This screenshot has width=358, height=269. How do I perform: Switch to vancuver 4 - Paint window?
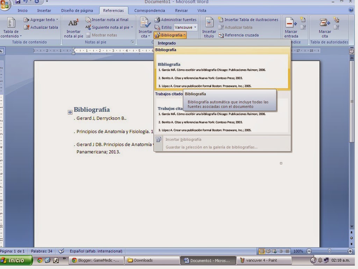[x=264, y=260]
